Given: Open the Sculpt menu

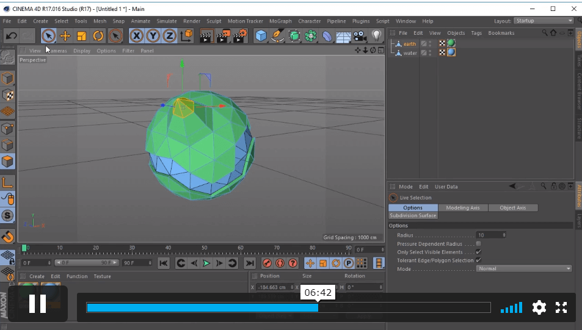Looking at the screenshot, I should [x=214, y=21].
